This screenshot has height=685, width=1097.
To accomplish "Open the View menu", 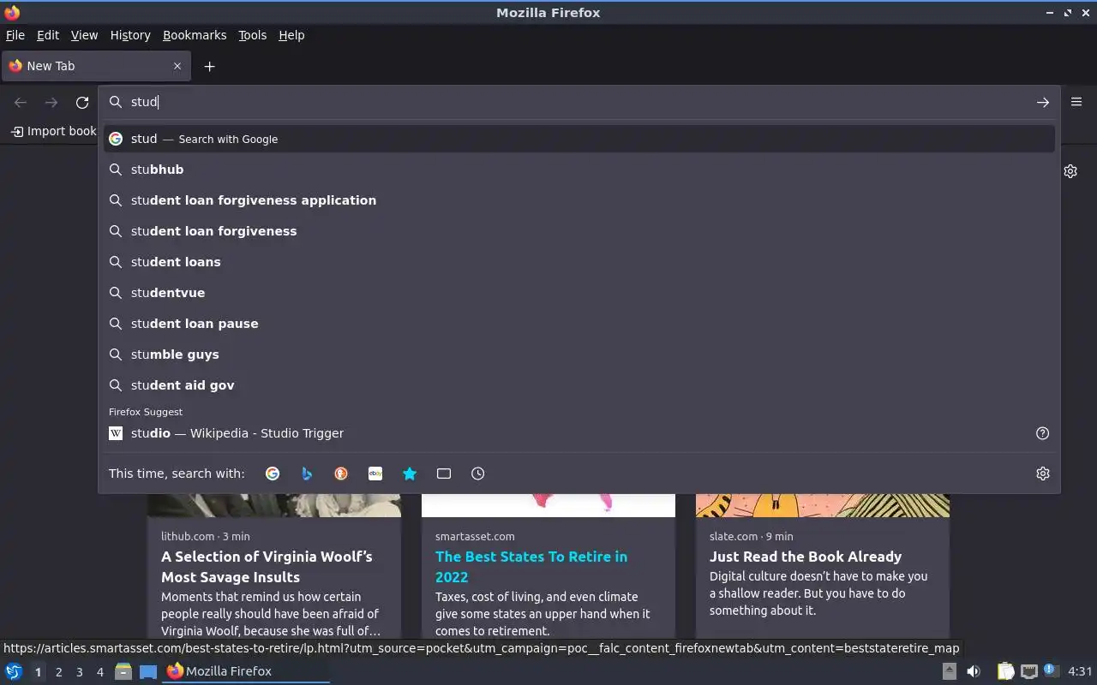I will [84, 35].
